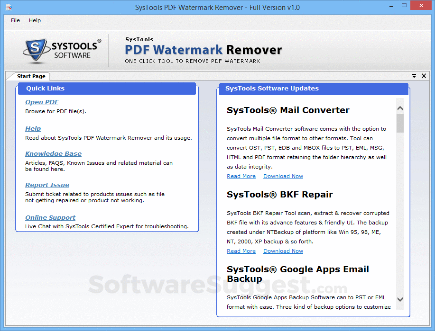Open the tab list dropdown arrow
Screen dimensions: 435x331
[414, 76]
